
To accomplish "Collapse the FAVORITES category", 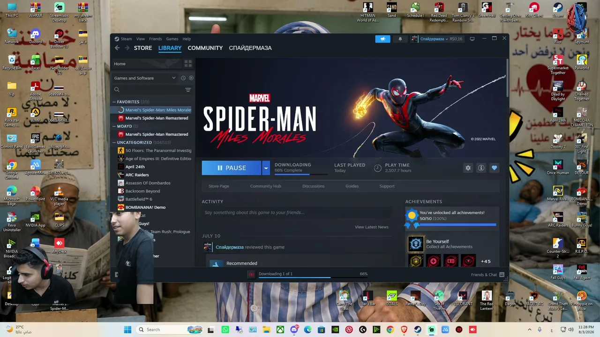I will (x=114, y=102).
